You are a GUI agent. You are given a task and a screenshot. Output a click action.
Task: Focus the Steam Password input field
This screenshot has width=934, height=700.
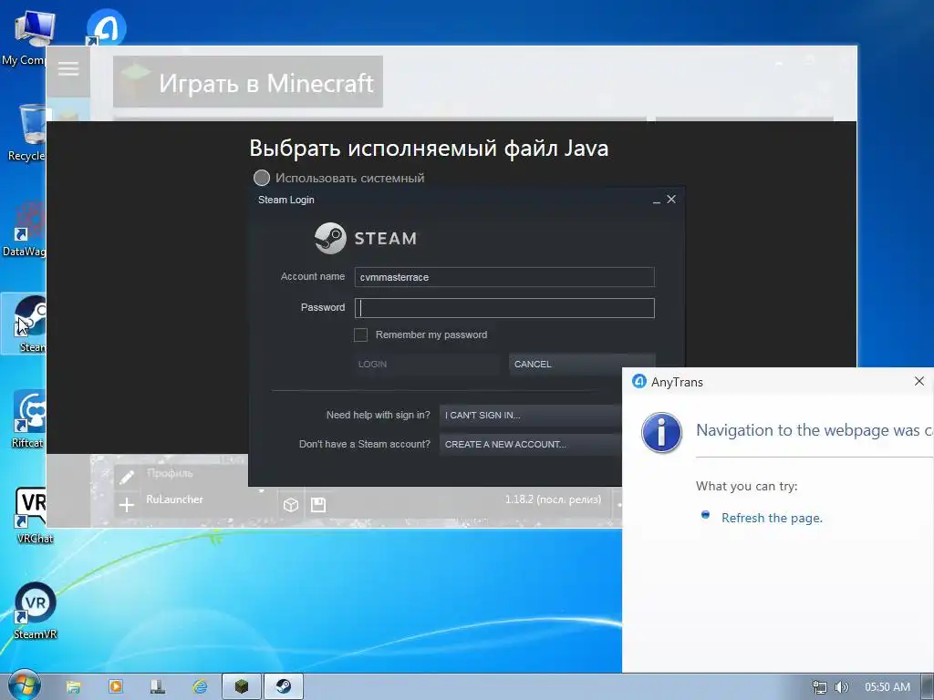pyautogui.click(x=503, y=308)
